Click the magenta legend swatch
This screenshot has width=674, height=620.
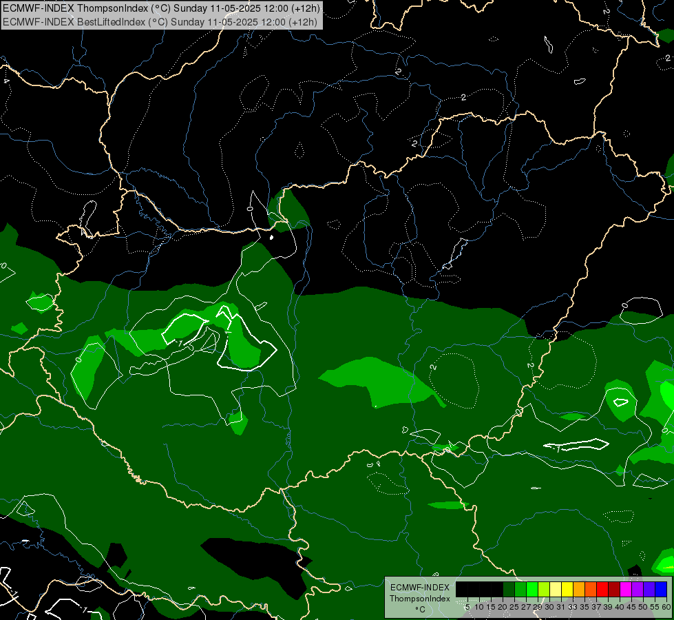pyautogui.click(x=626, y=589)
